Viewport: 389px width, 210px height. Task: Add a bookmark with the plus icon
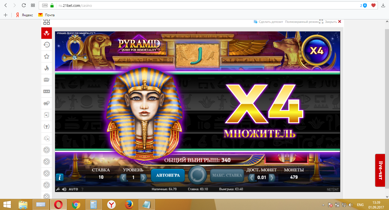point(6,15)
